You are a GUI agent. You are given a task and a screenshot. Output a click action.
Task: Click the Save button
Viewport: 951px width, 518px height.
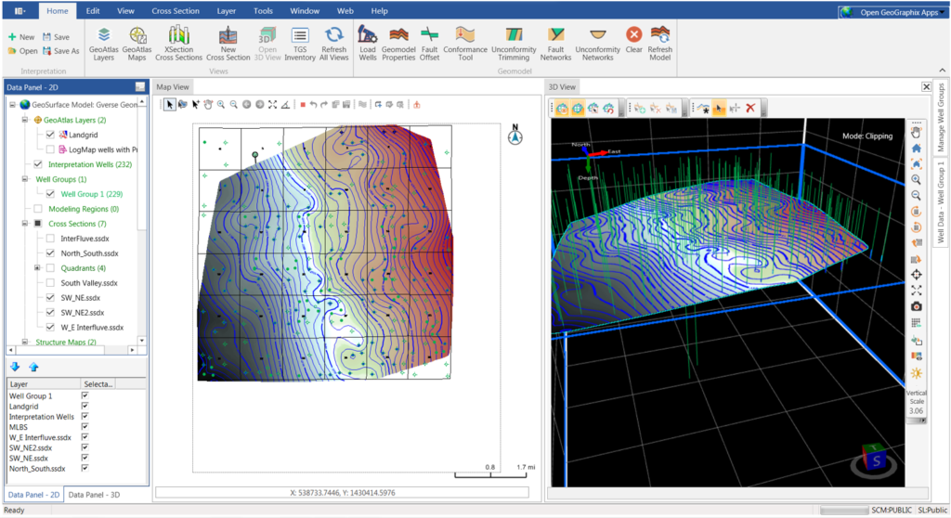point(56,37)
